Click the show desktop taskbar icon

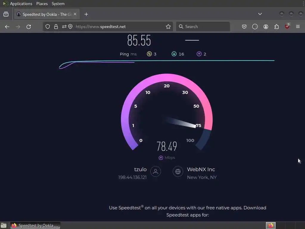coord(4,225)
